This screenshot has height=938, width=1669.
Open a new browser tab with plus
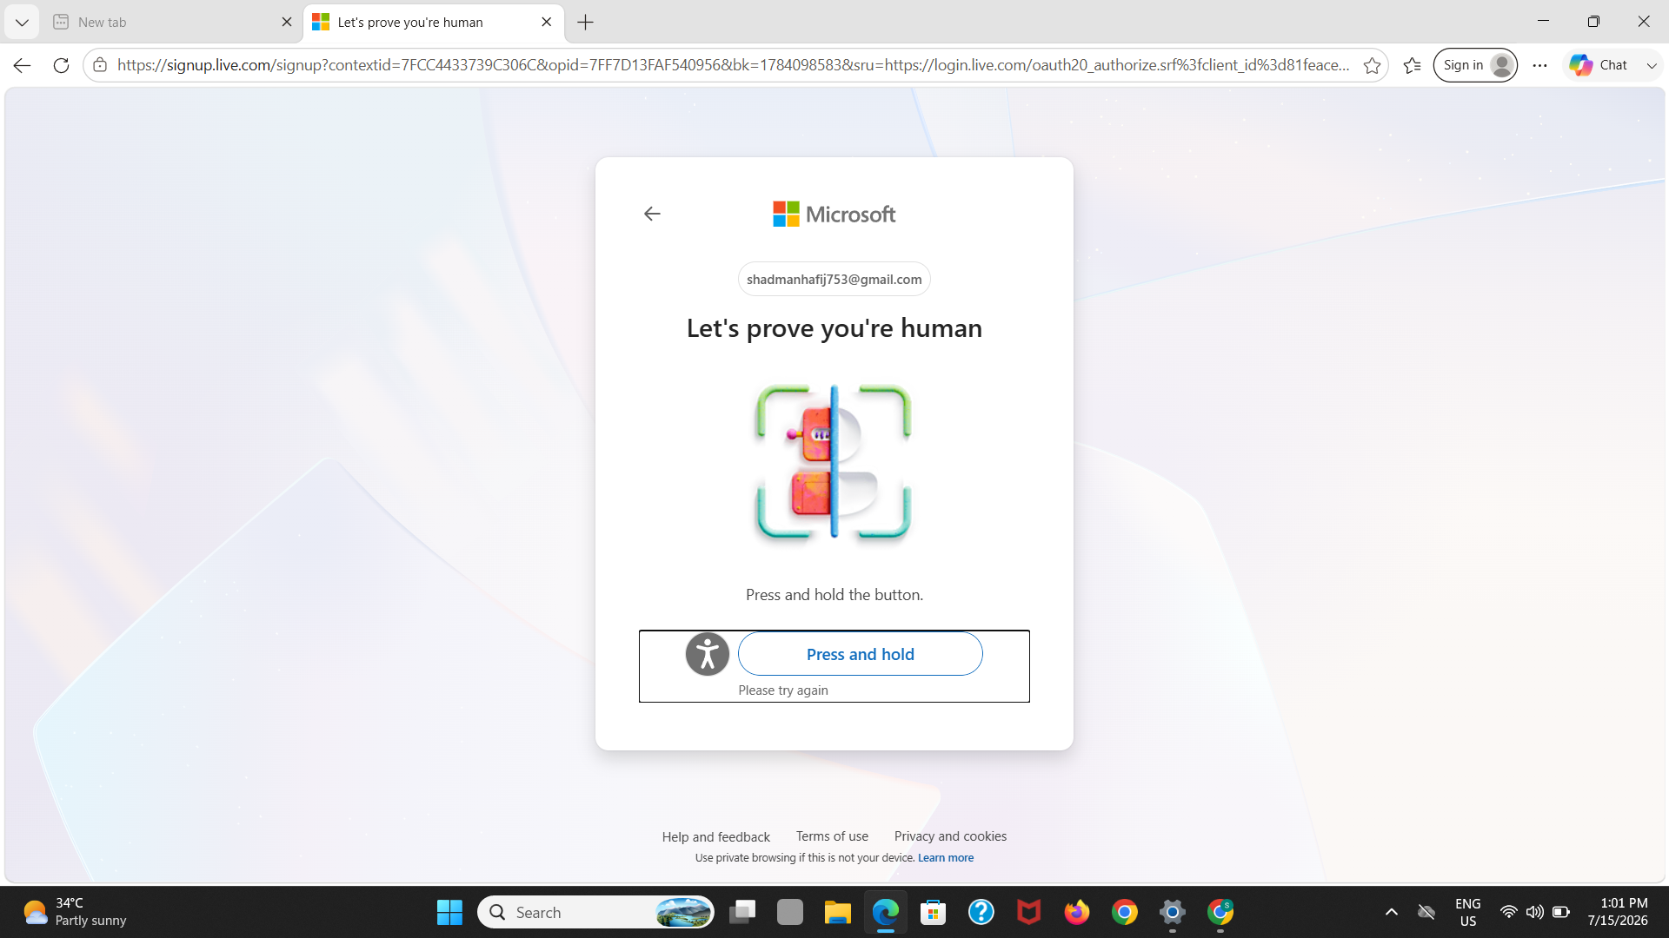586,23
